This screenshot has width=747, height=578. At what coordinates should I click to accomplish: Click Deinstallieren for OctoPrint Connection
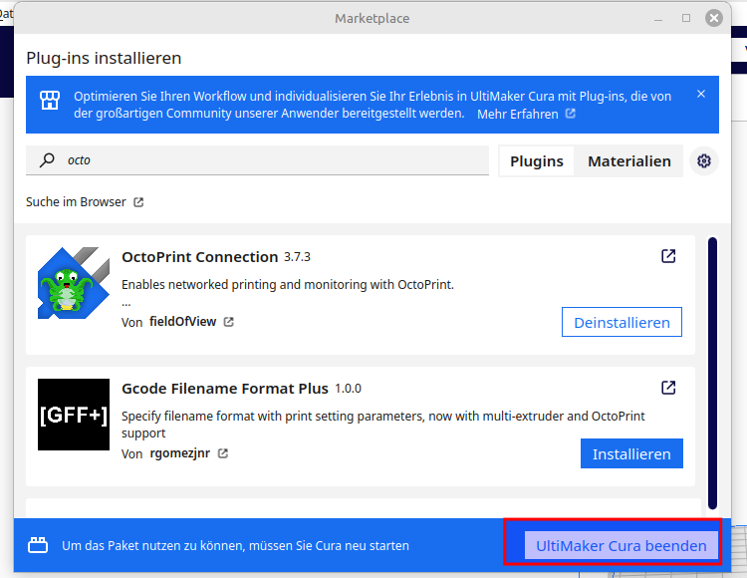pyautogui.click(x=622, y=322)
